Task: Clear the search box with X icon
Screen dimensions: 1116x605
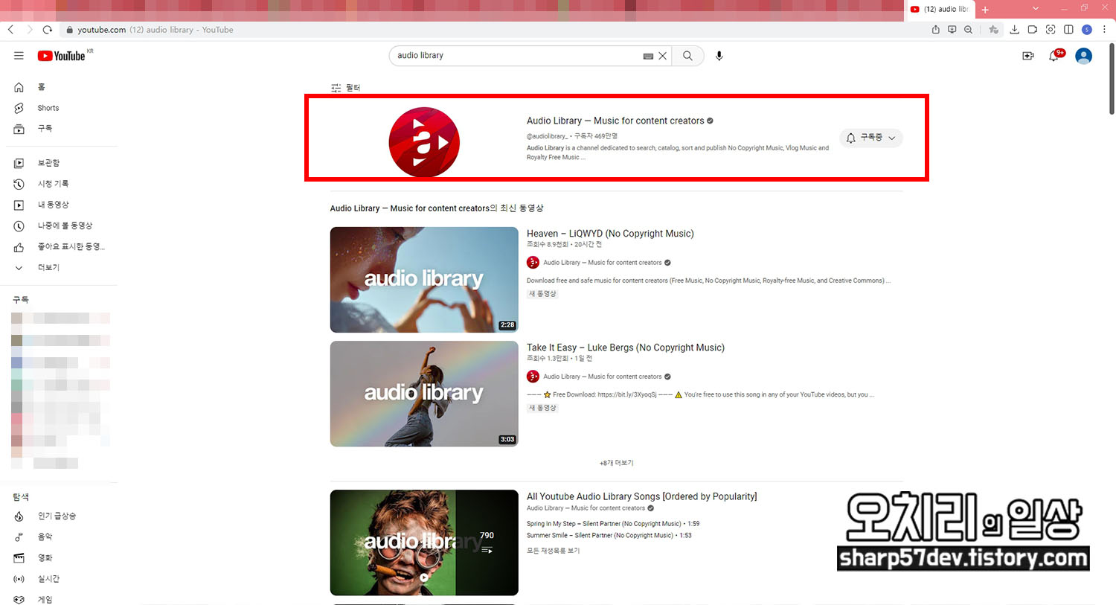Action: [x=662, y=56]
